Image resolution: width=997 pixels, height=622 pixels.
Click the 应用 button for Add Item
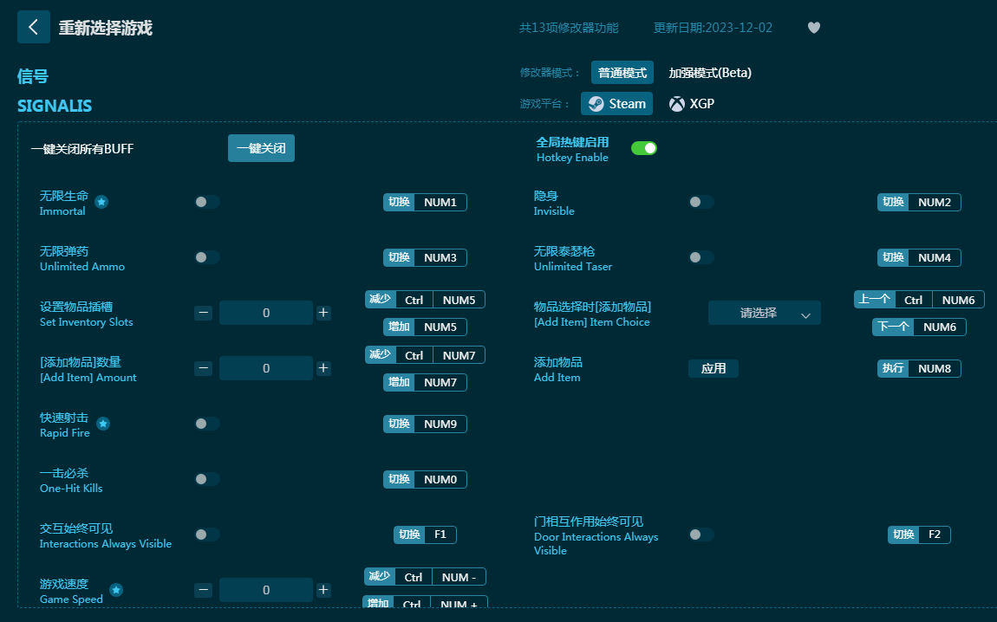point(714,368)
